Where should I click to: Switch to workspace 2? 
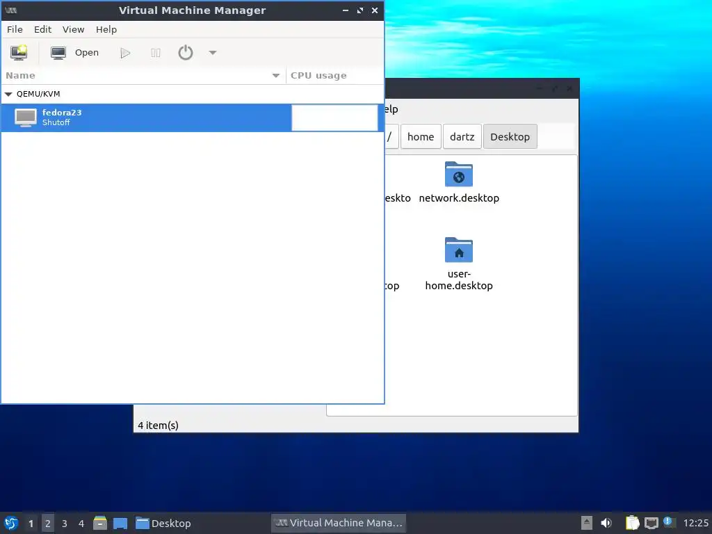pos(48,524)
